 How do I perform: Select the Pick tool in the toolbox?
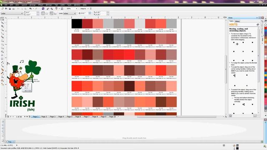click(3, 19)
